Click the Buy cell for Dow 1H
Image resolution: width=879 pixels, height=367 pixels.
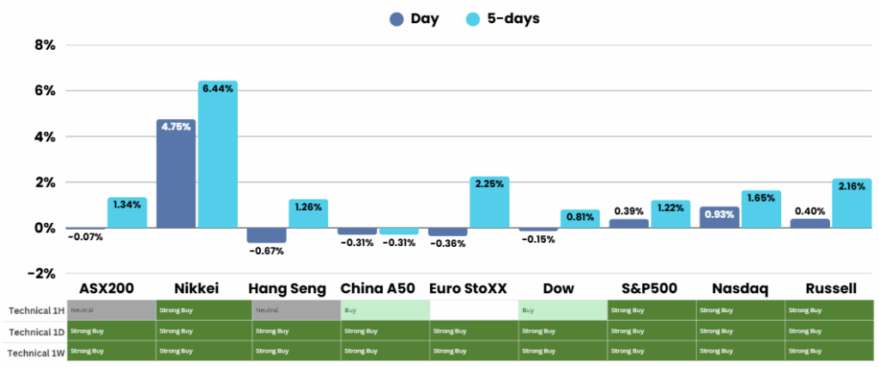pyautogui.click(x=562, y=310)
